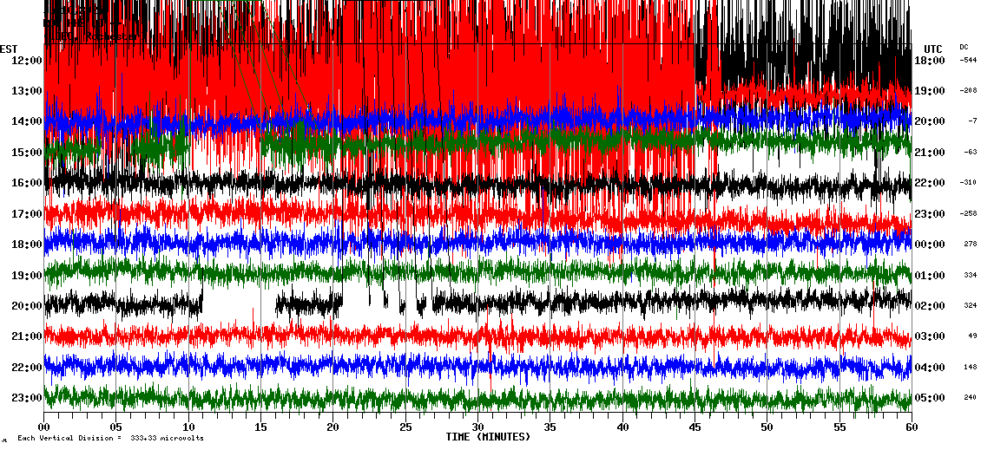Select the 16:00 EST row label
The image size is (981, 450).
click(x=28, y=183)
